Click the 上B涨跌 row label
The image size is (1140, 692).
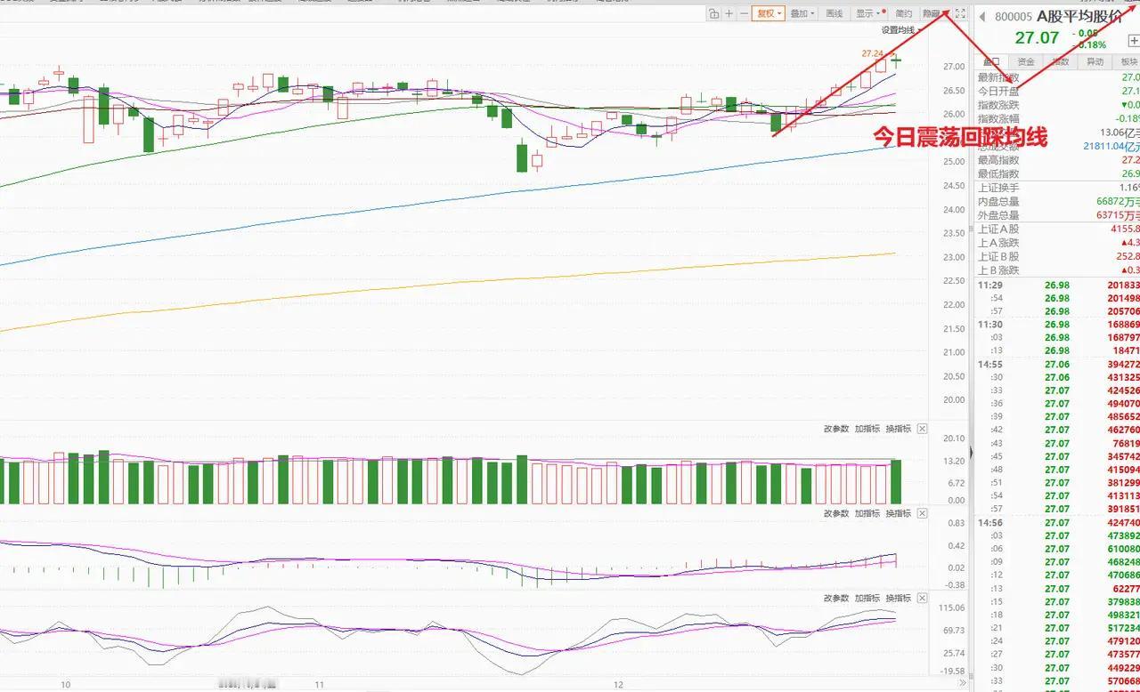coord(998,270)
